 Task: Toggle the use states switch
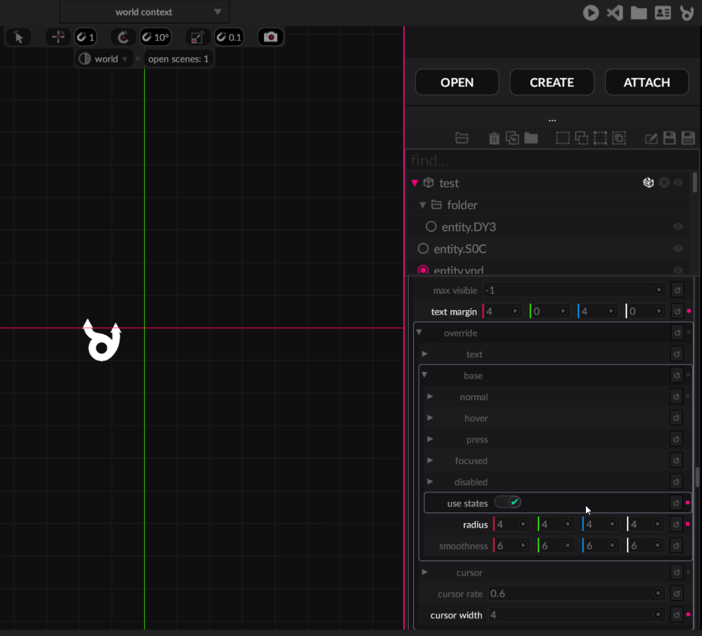(x=508, y=502)
